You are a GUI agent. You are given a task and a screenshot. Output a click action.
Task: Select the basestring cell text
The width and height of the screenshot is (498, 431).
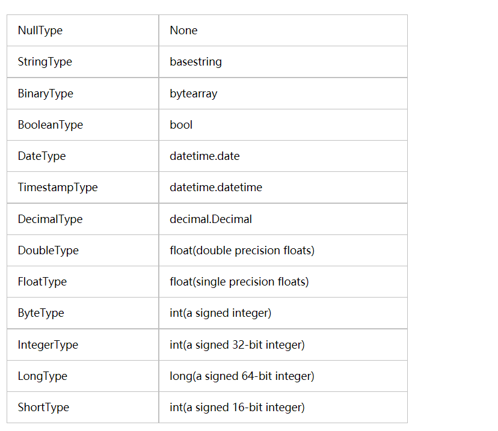[x=195, y=61]
